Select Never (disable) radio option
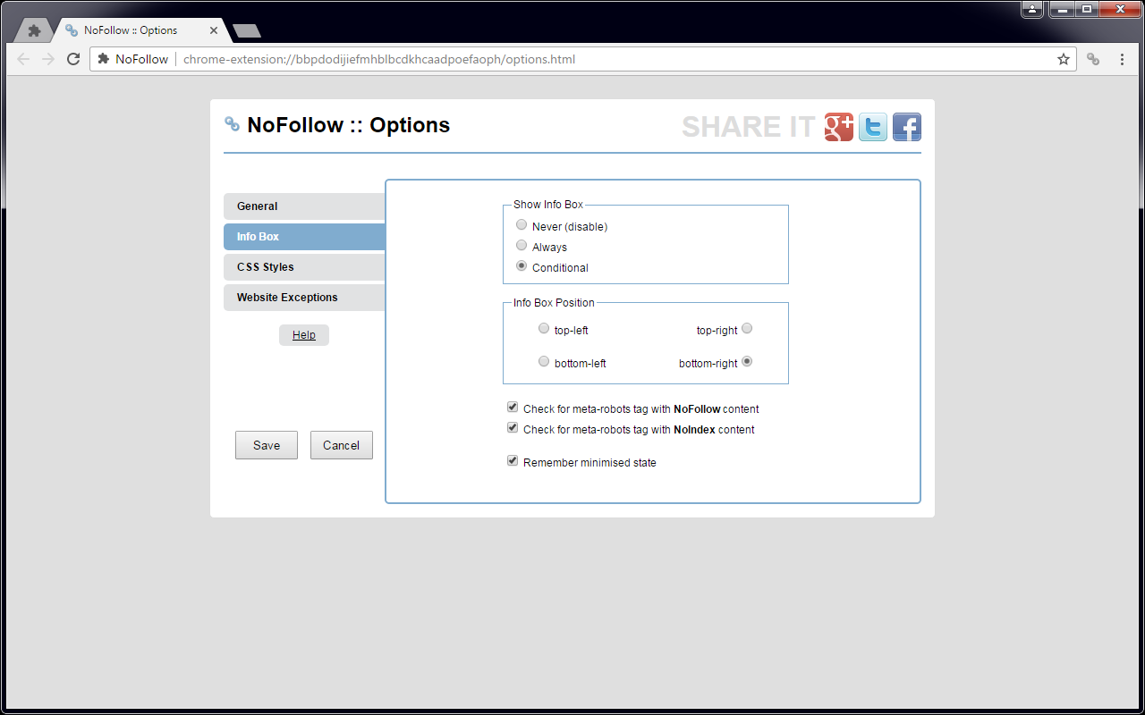 (x=522, y=225)
